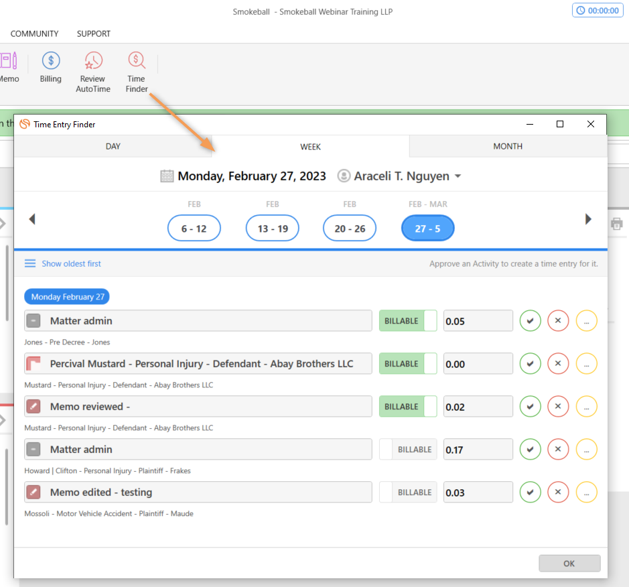Select week Feb 13 - 19
The width and height of the screenshot is (629, 587).
click(x=273, y=229)
